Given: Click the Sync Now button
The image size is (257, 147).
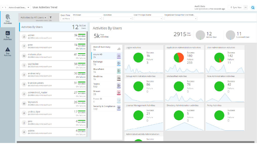Looking at the screenshot, I should pyautogui.click(x=236, y=8).
